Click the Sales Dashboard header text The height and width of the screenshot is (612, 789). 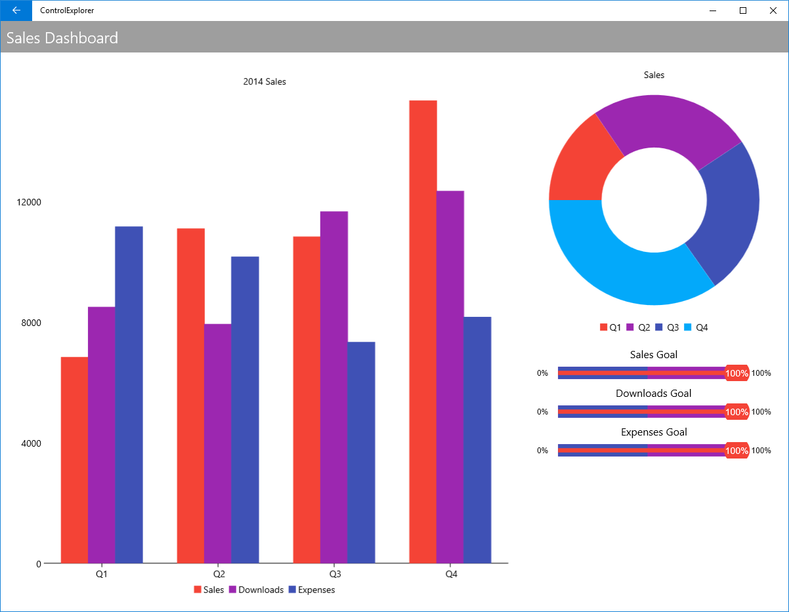pos(62,38)
